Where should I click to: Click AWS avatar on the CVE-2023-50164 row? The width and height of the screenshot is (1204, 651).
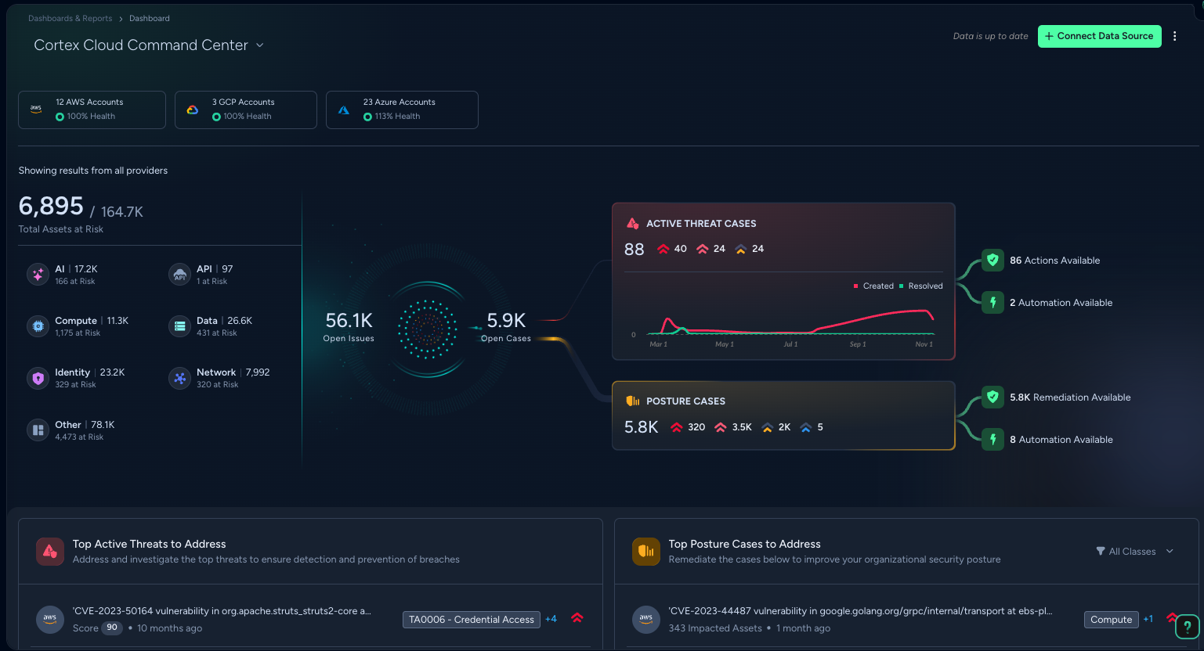(50, 619)
